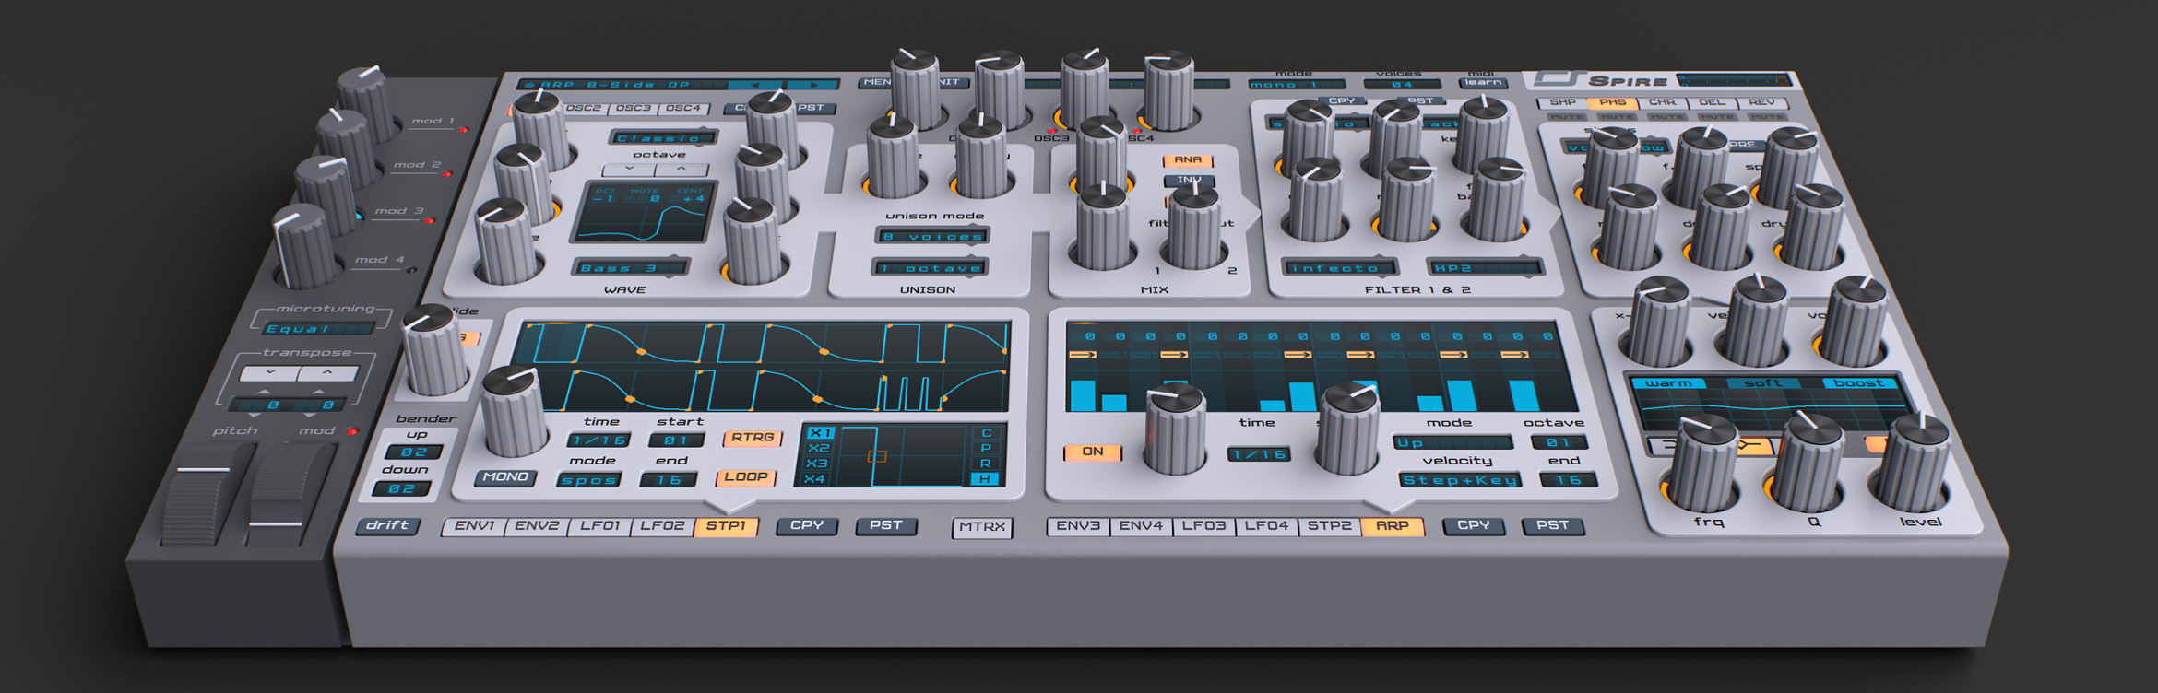Toggle the ANA mix button

[x=1187, y=160]
